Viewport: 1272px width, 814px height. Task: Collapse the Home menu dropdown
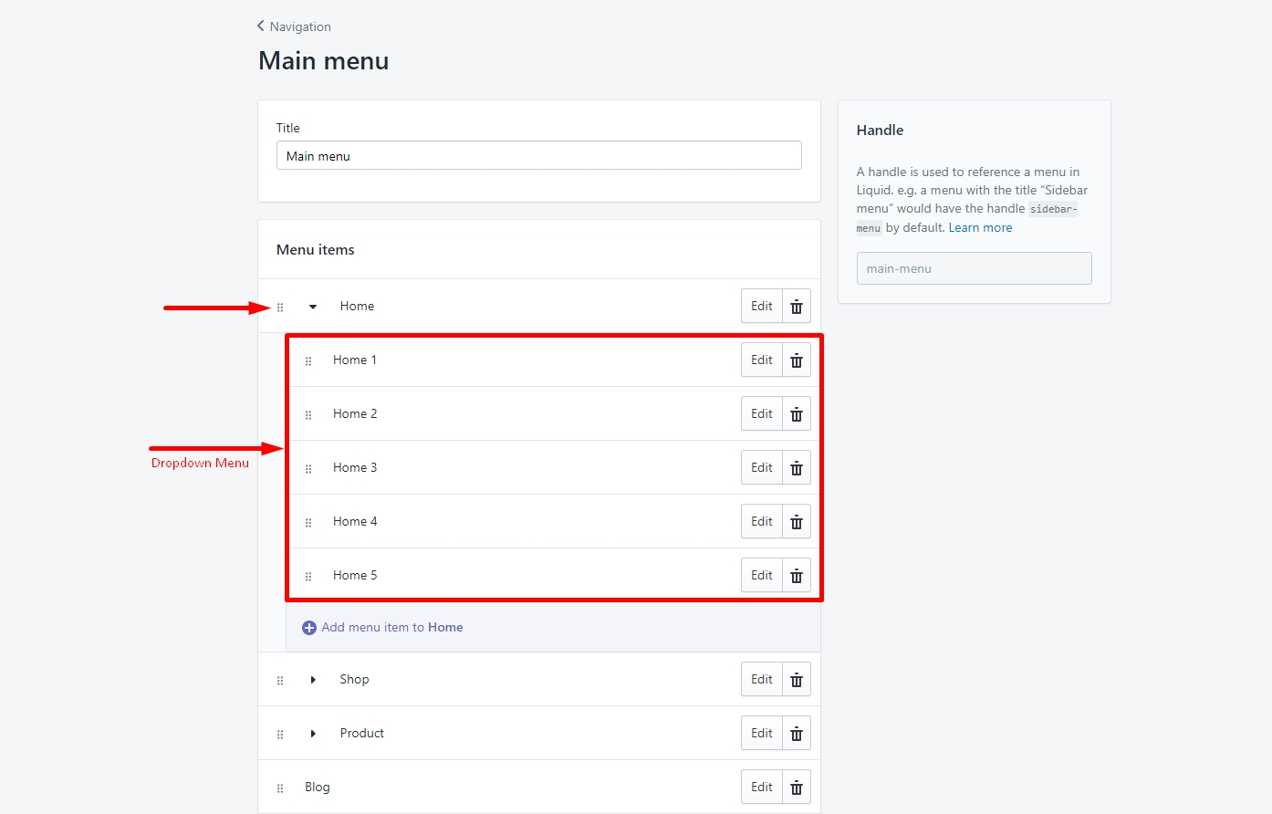(313, 307)
